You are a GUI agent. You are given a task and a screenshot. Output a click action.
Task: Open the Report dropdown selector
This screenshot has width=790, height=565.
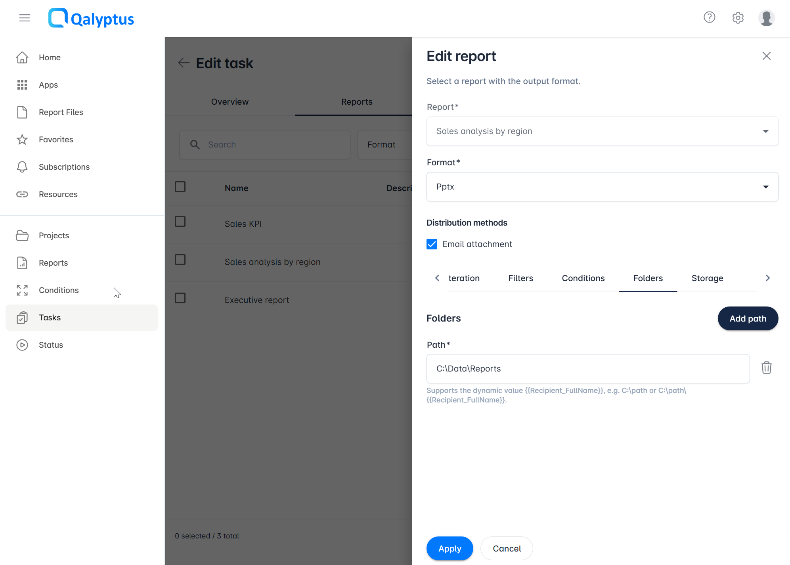tap(602, 131)
